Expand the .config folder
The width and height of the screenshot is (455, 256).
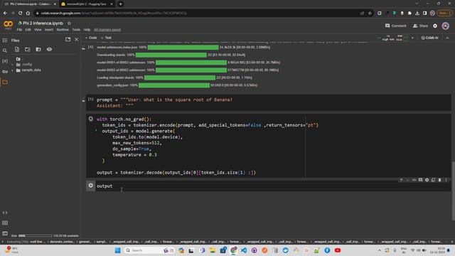click(13, 65)
